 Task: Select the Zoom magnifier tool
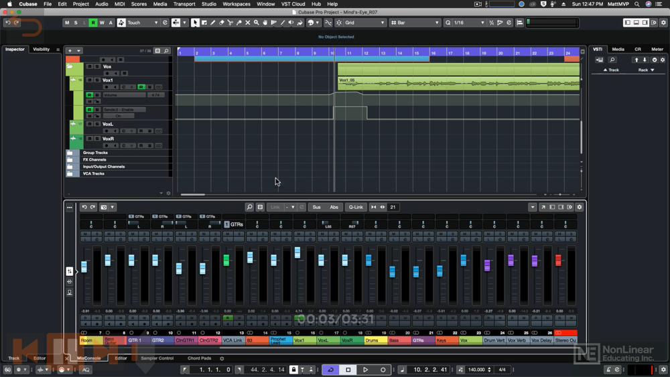(x=257, y=23)
